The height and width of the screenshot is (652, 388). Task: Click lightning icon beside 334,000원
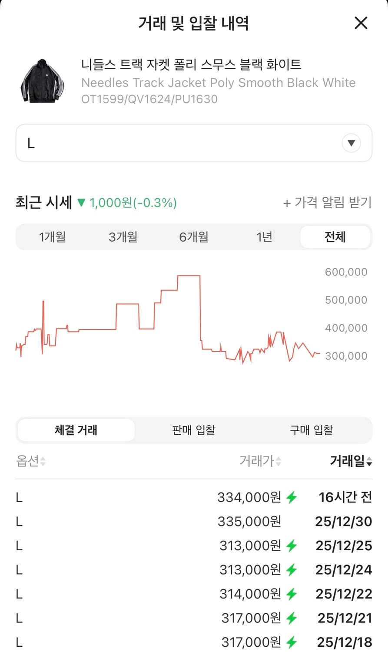point(292,497)
